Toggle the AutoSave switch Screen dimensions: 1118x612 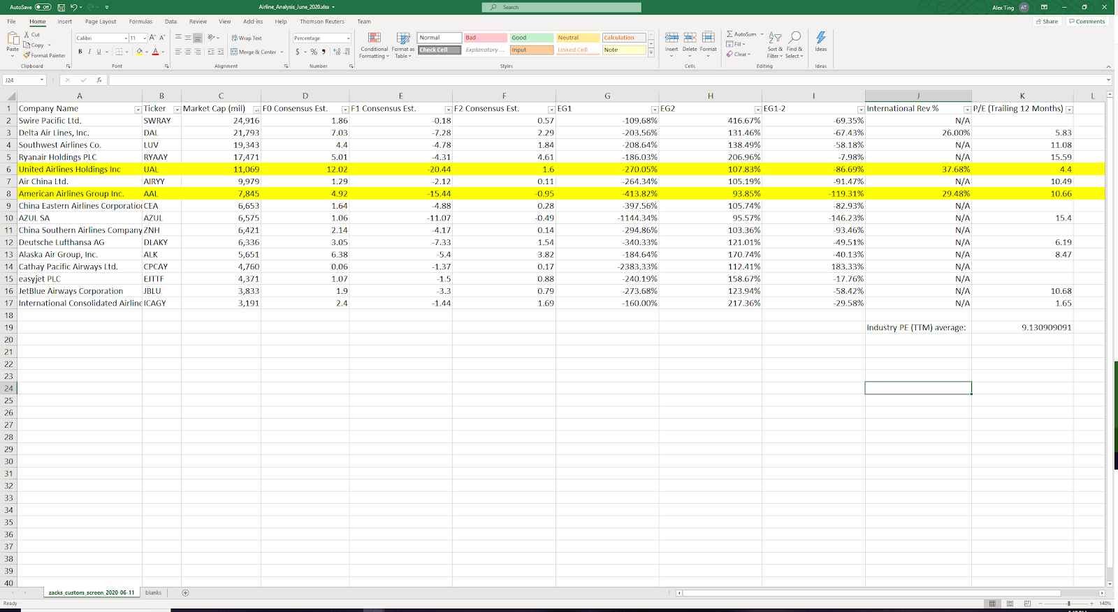coord(43,7)
